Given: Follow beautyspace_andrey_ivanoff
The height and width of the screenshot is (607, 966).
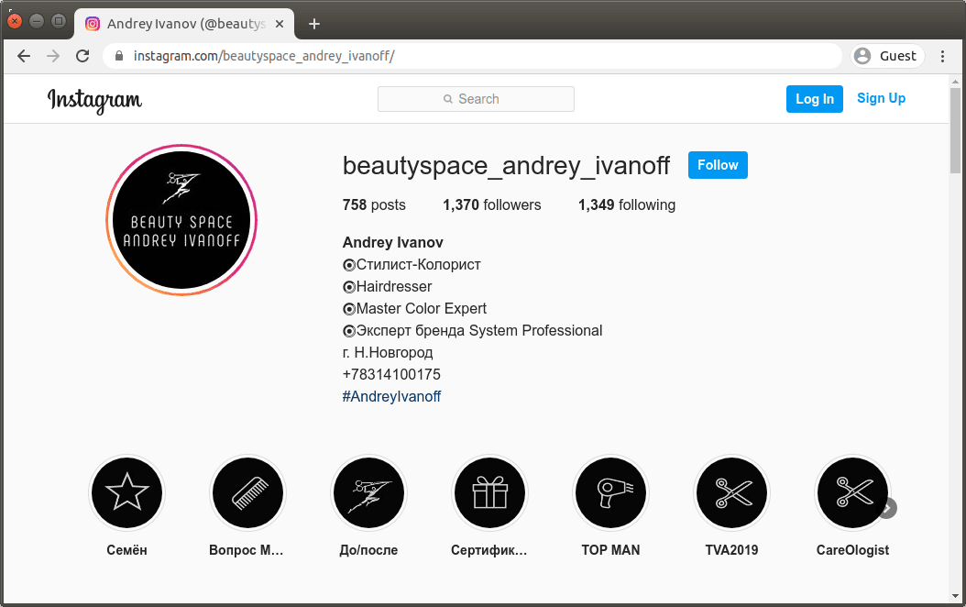Looking at the screenshot, I should [x=718, y=165].
